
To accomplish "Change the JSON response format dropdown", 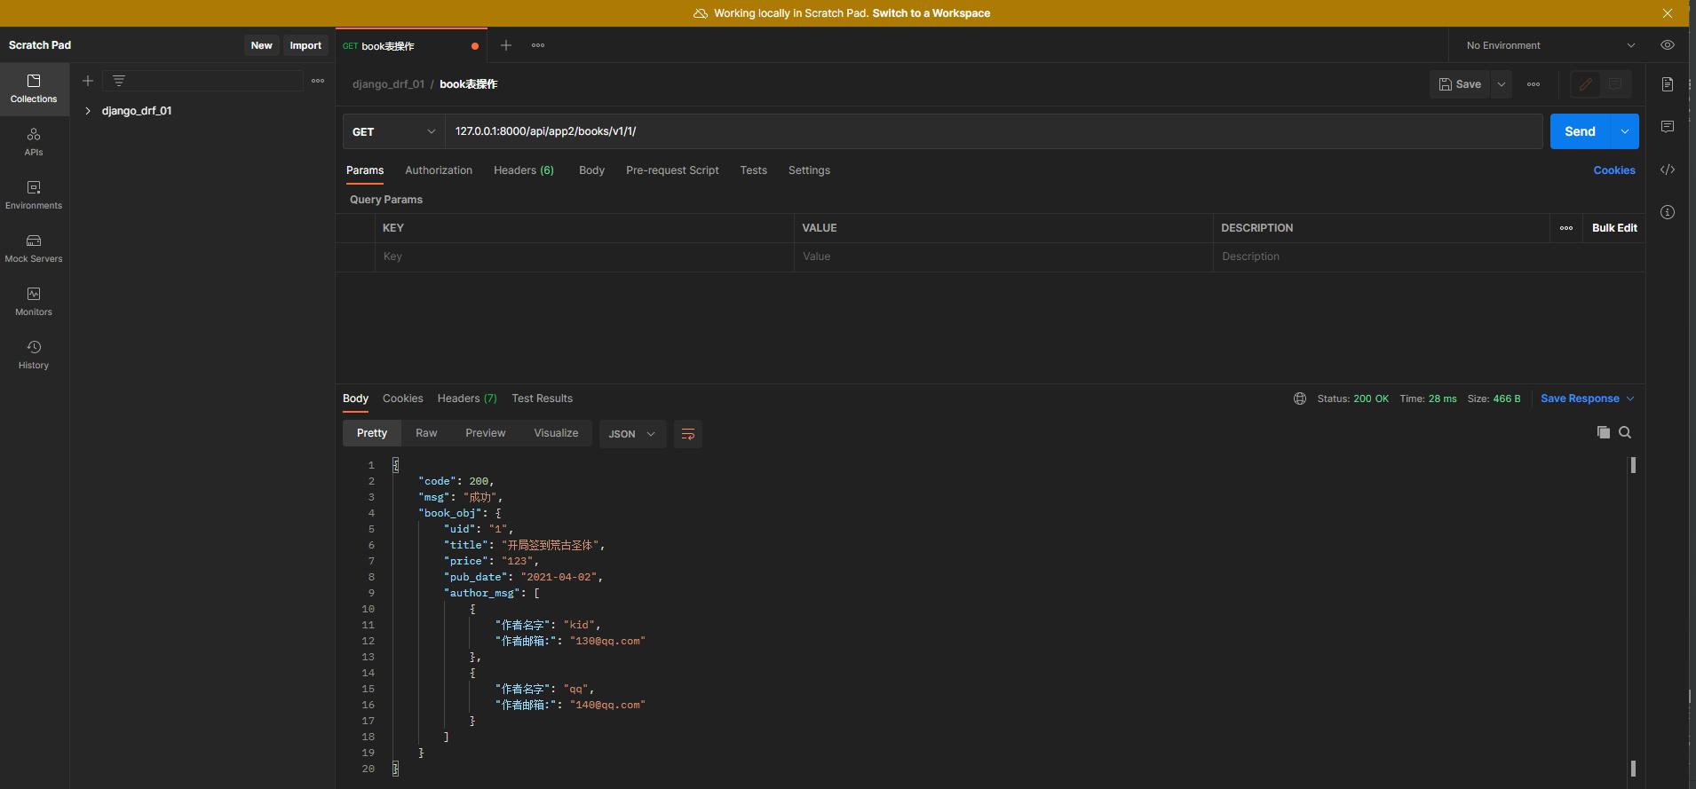I will (633, 434).
